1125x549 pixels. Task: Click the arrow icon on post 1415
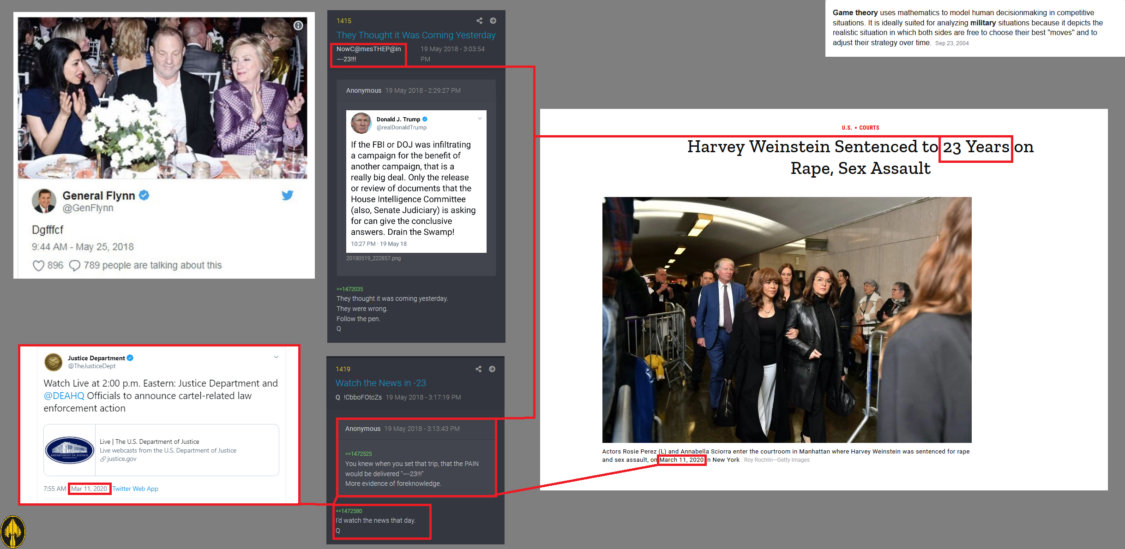click(493, 21)
